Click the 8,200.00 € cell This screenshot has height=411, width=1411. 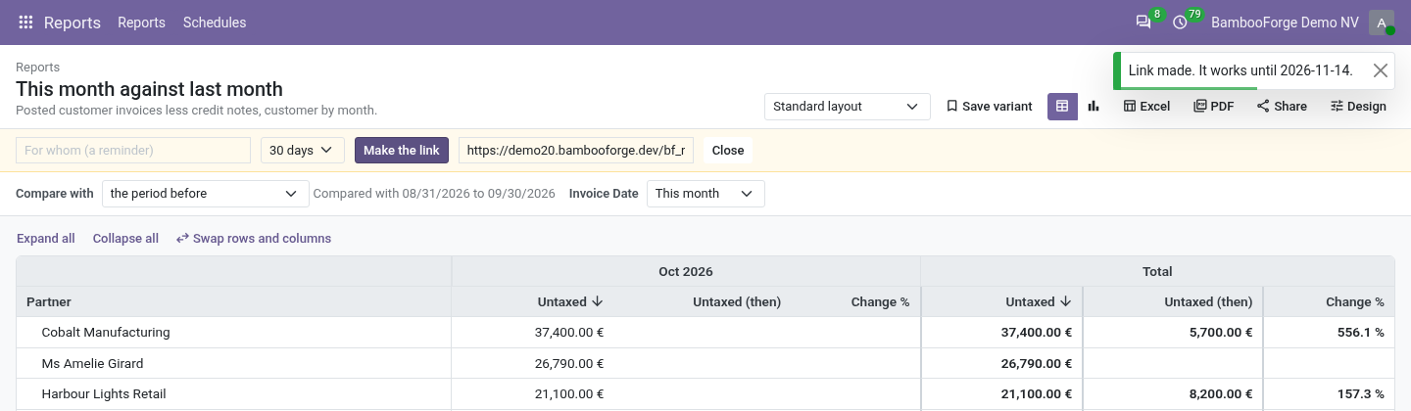point(1173,394)
